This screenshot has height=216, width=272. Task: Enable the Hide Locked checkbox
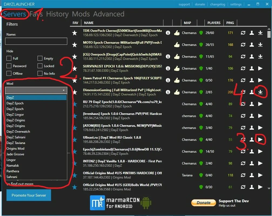coord(40,66)
